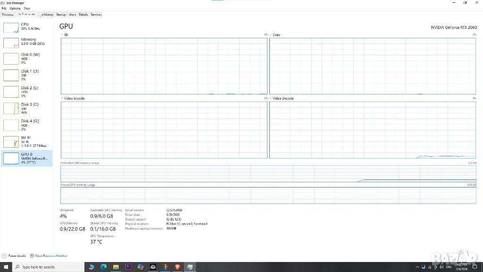Select the Disk 3 (C:) graph icon
The width and height of the screenshot is (483, 272).
[x=11, y=108]
